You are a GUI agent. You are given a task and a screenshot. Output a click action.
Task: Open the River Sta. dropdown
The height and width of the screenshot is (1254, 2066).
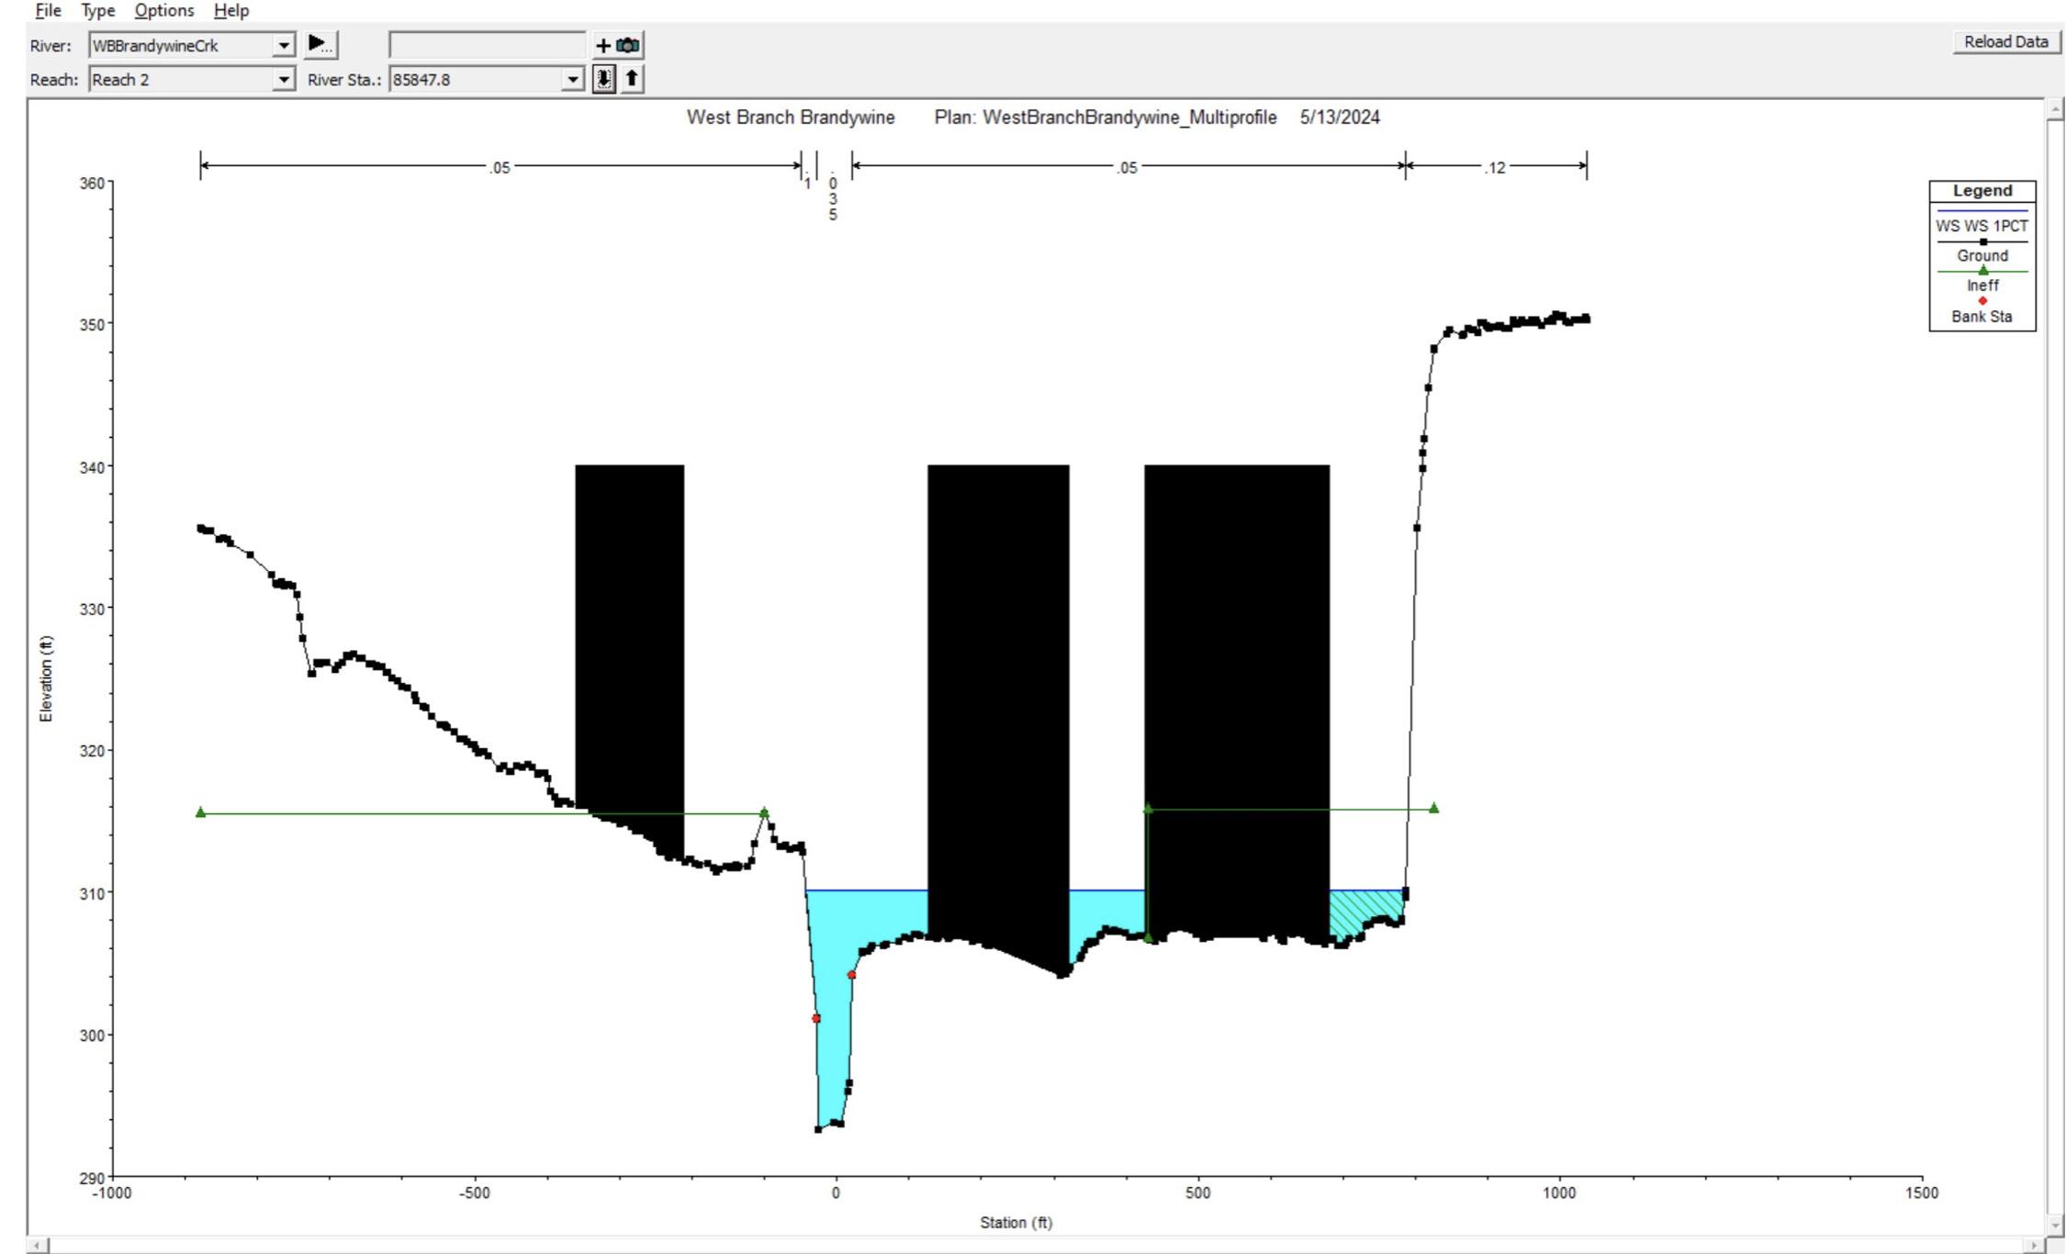[573, 80]
